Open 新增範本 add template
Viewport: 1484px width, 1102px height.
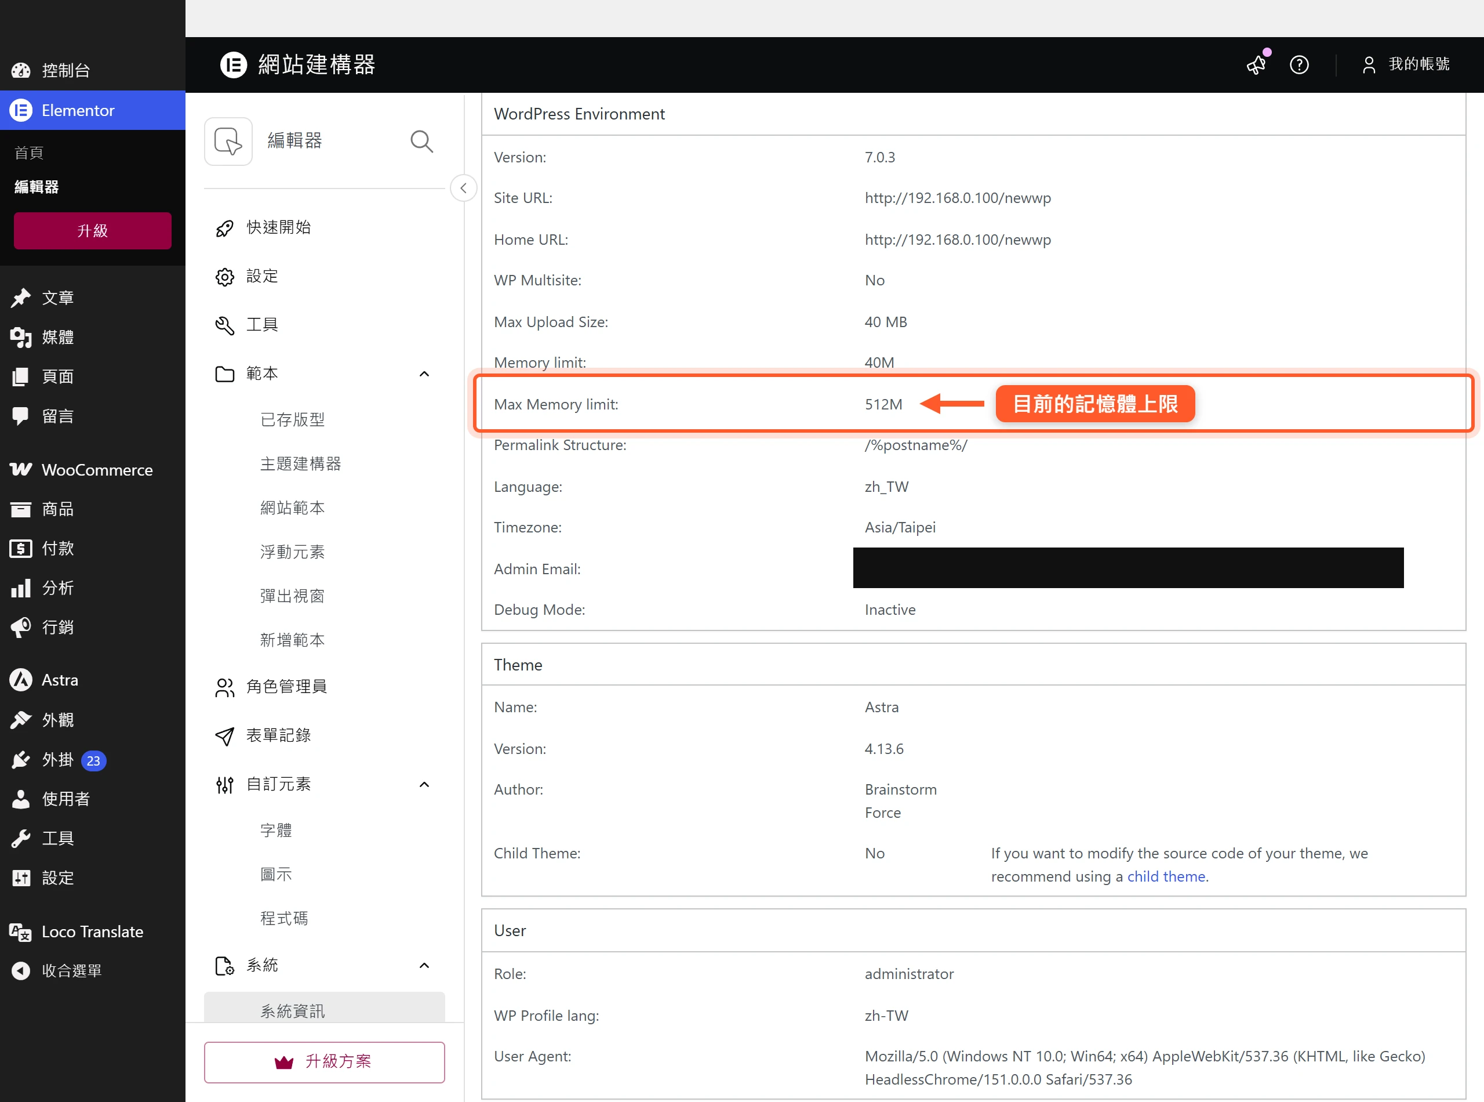click(x=292, y=640)
